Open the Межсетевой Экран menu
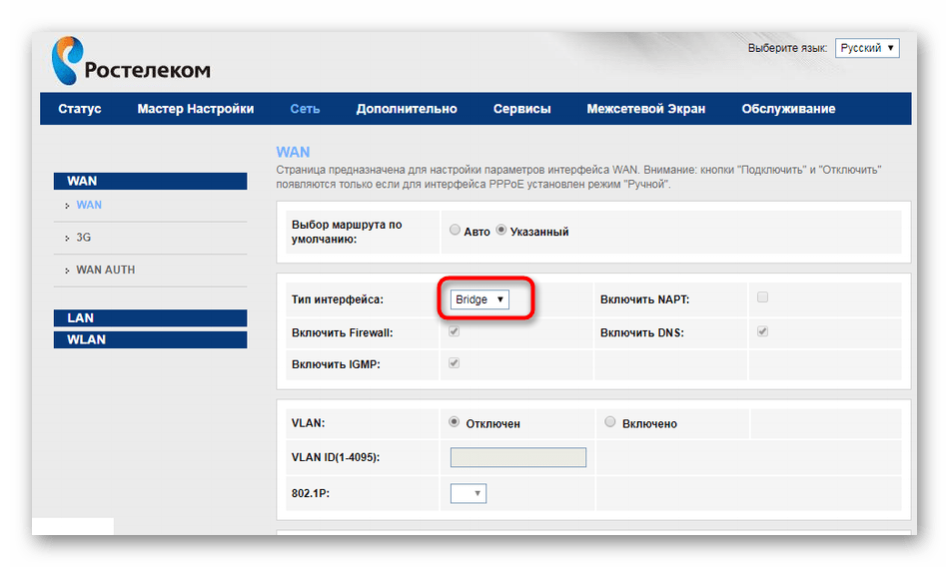Screen dimensions: 949x567 (x=645, y=109)
